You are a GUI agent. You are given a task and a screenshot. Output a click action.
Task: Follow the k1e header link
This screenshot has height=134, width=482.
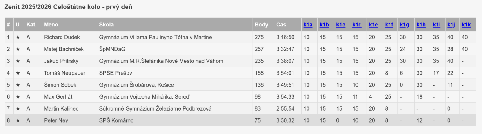(x=373, y=25)
